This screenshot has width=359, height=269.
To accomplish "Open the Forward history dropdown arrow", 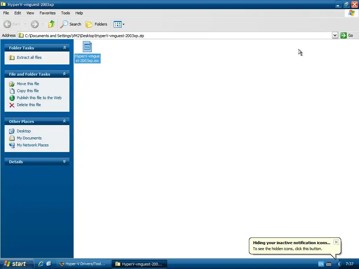I will pyautogui.click(x=42, y=24).
